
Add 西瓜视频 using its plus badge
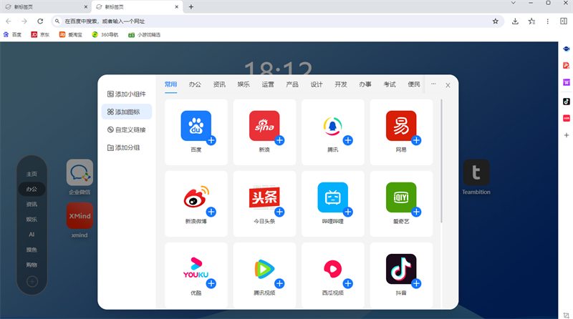(x=348, y=283)
